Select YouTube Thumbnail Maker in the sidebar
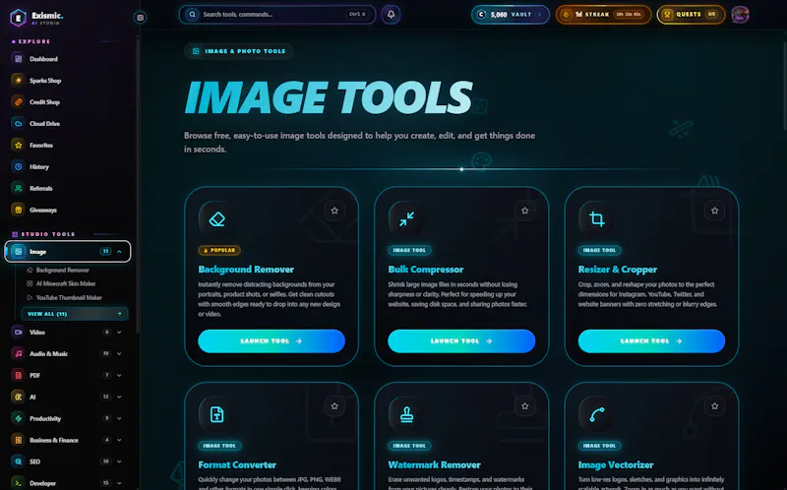 click(69, 298)
